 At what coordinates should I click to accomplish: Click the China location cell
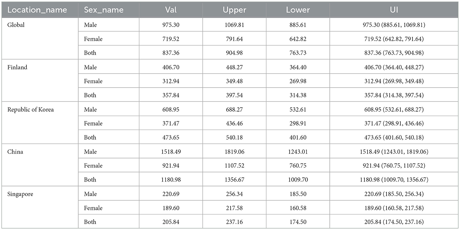15,152
